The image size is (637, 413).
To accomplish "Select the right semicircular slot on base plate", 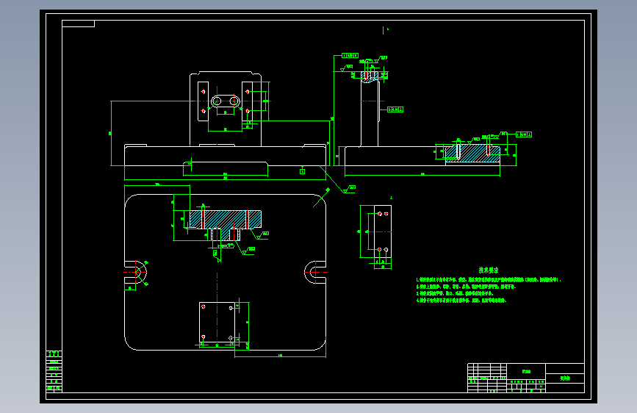I will (315, 272).
